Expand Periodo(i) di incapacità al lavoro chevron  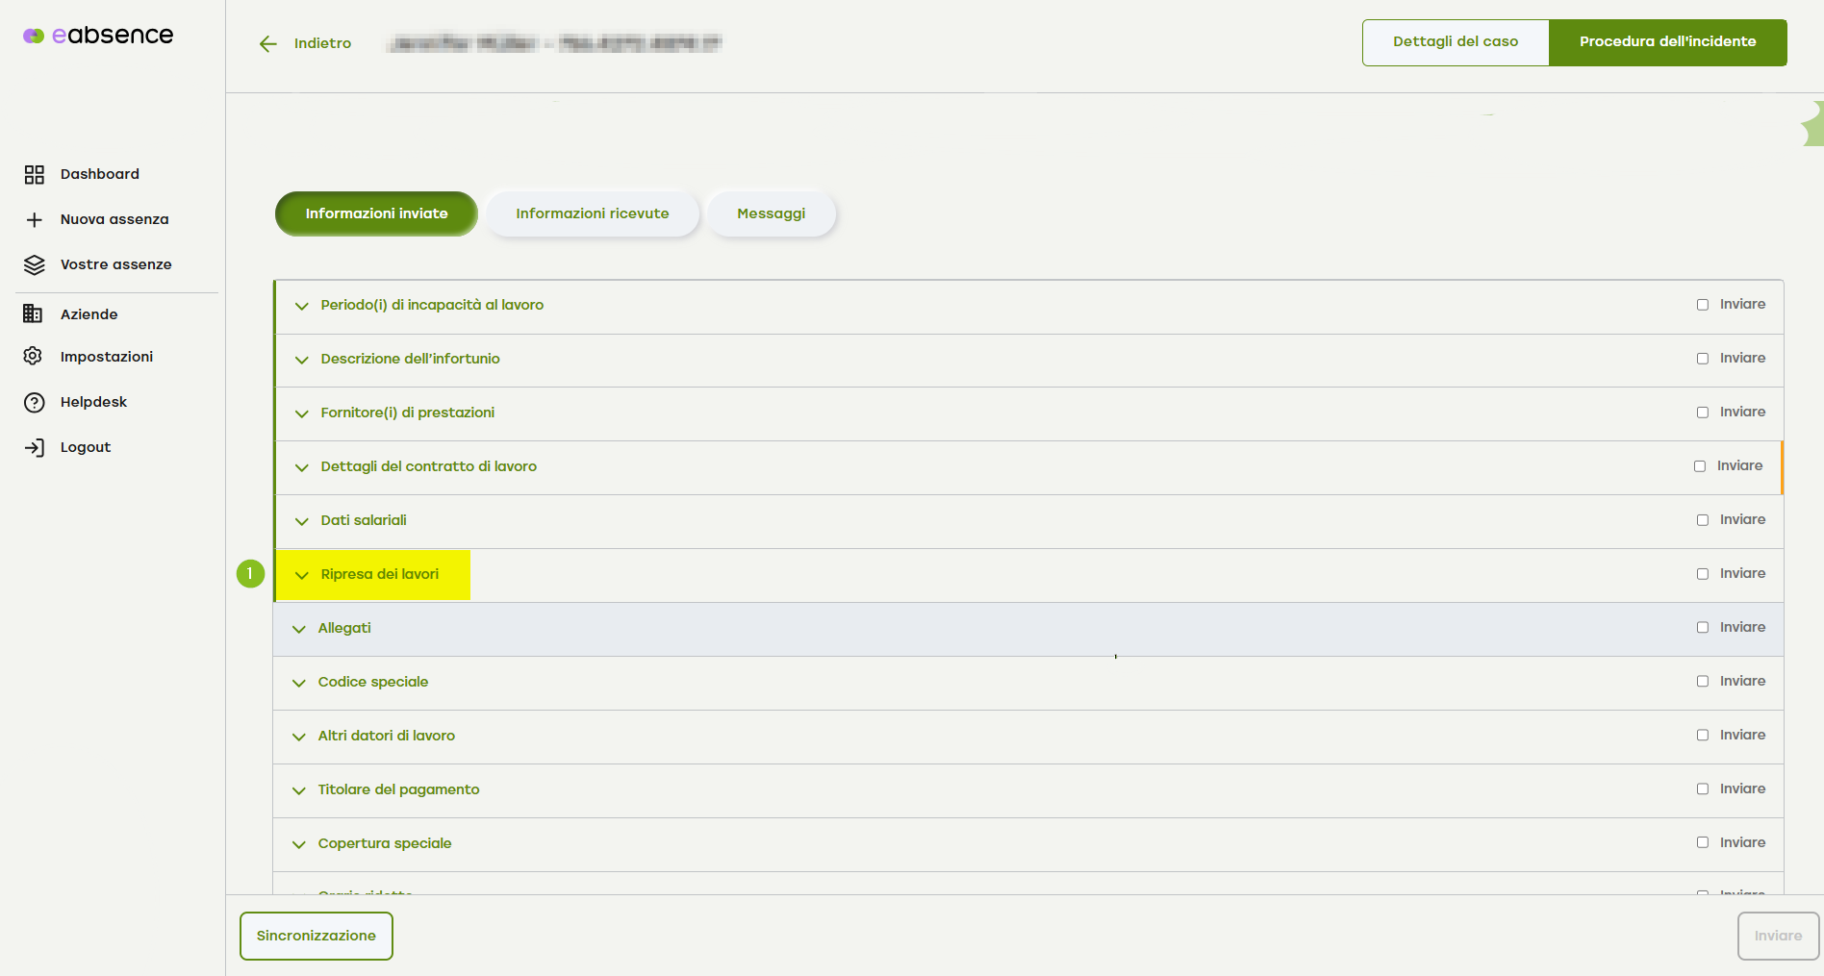pos(302,306)
